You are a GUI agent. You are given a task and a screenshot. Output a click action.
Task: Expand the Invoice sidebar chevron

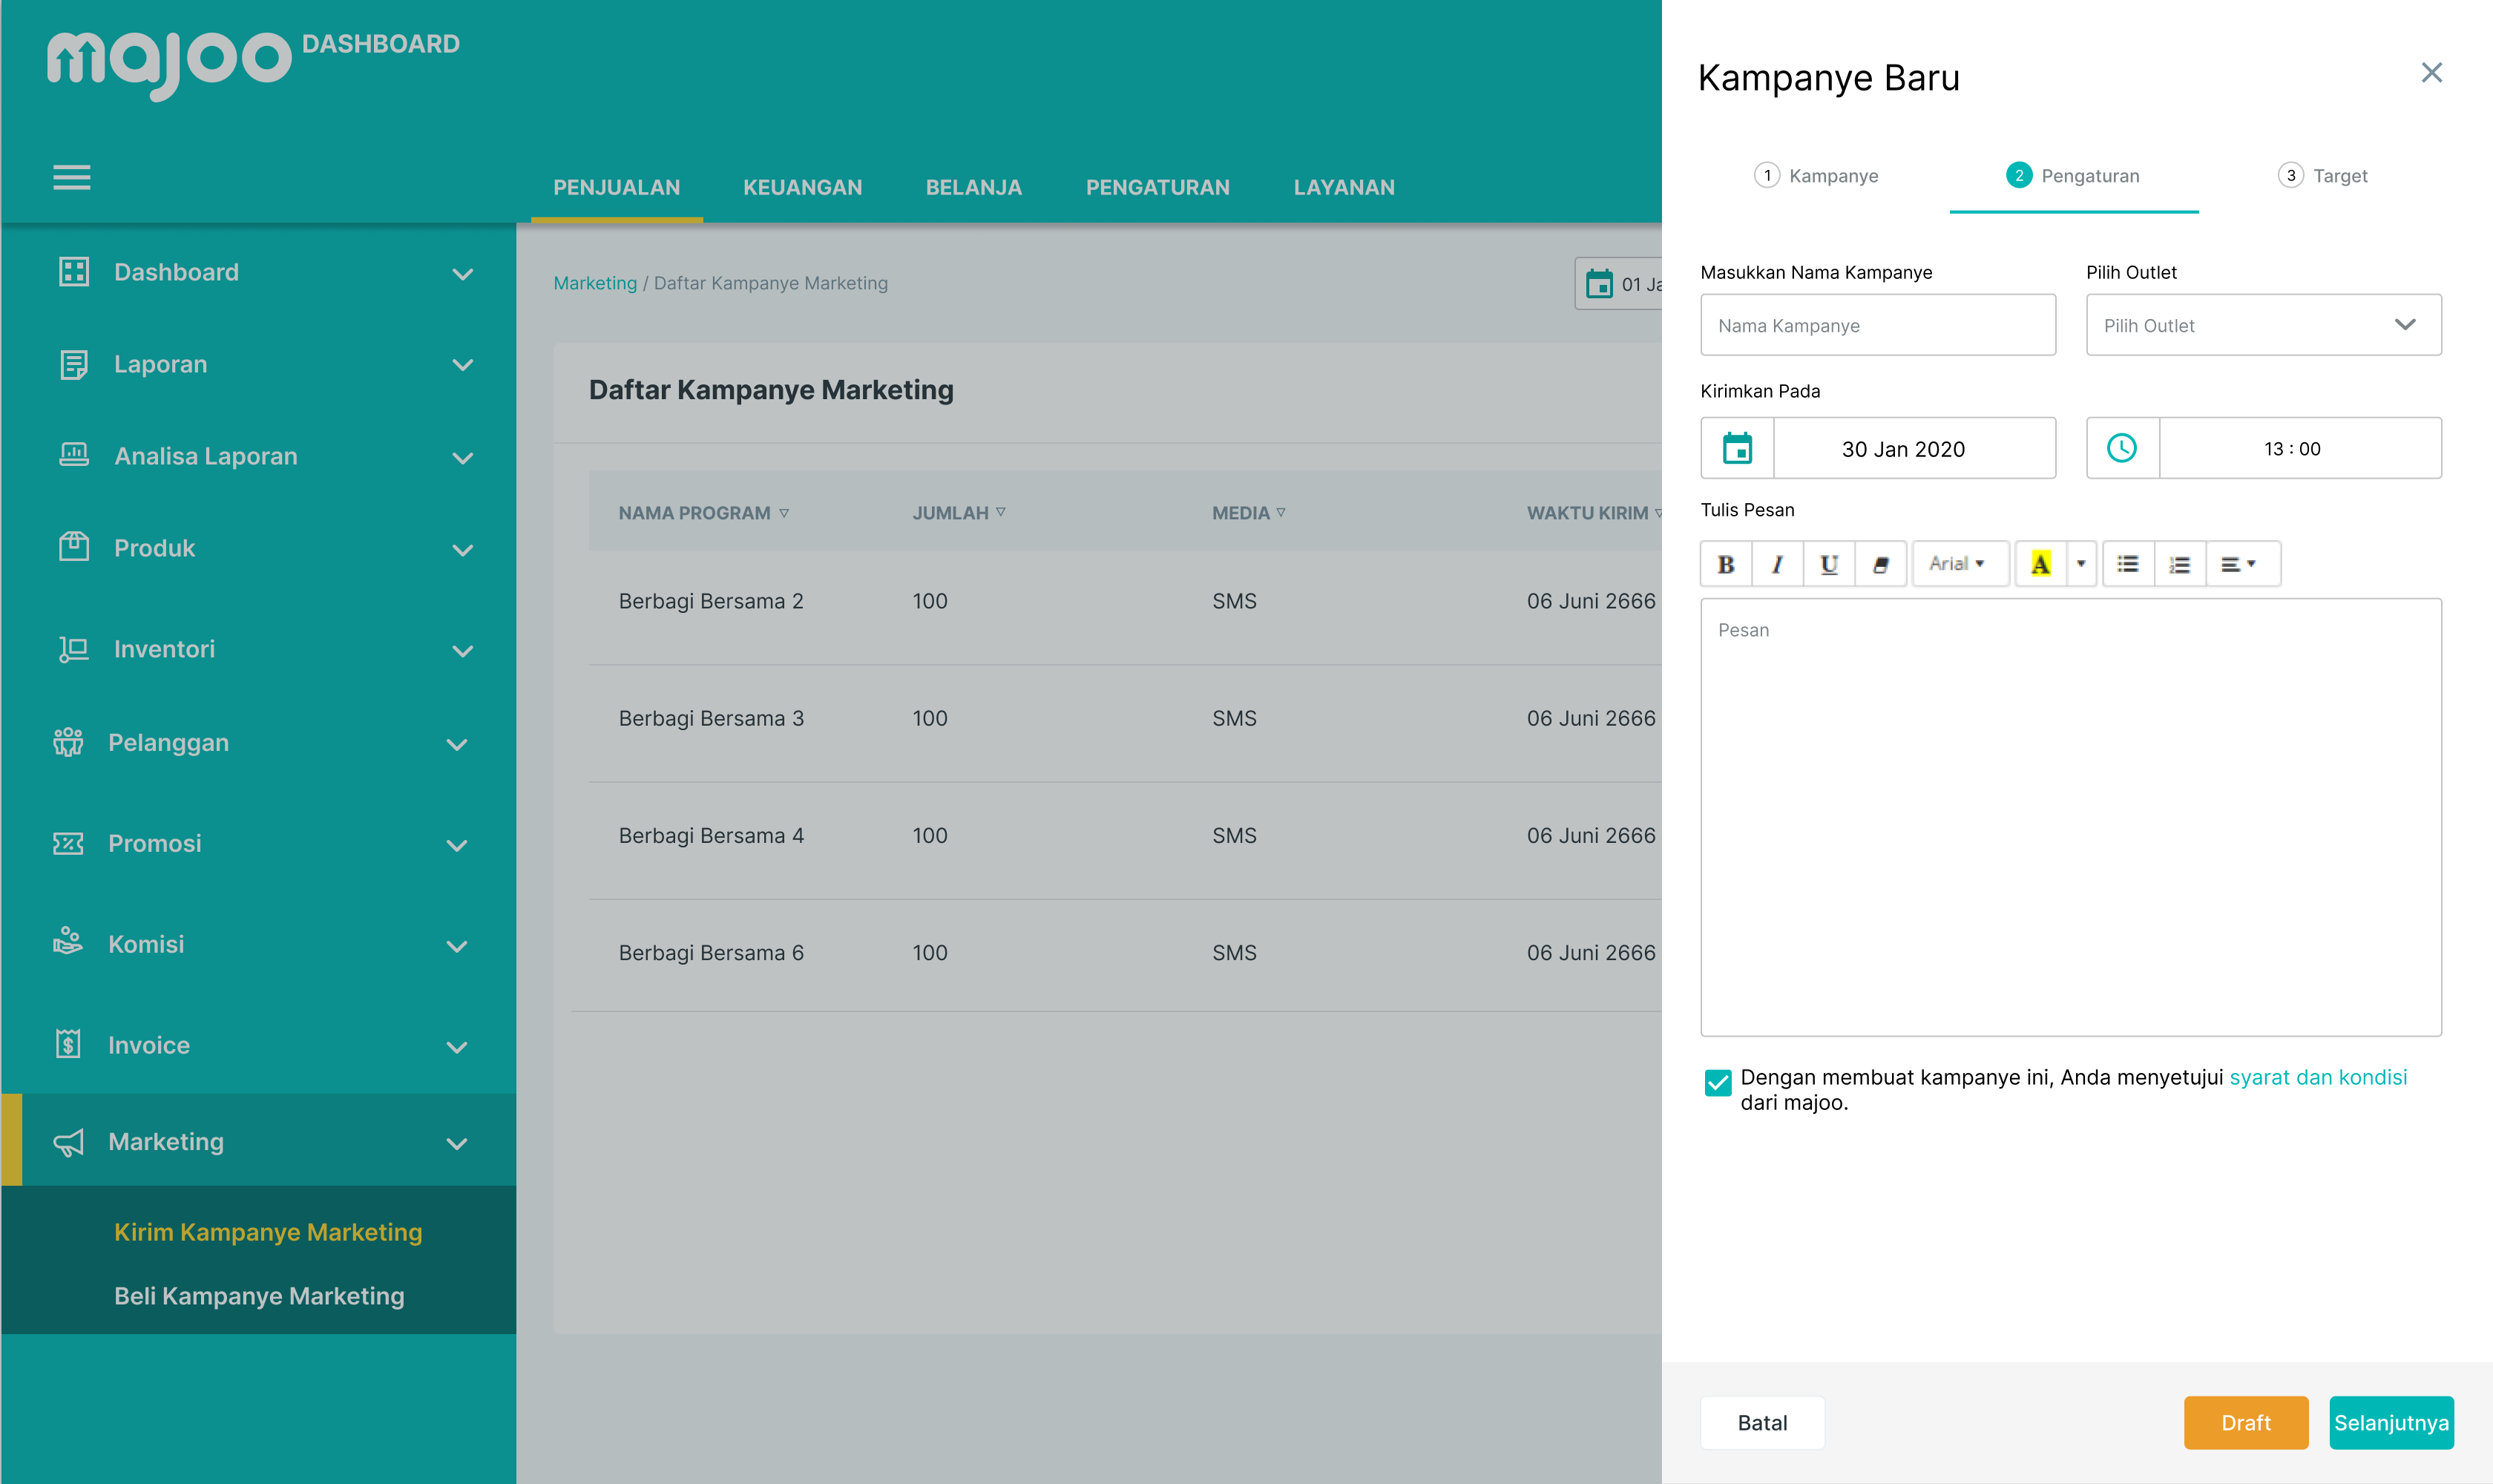click(457, 1048)
